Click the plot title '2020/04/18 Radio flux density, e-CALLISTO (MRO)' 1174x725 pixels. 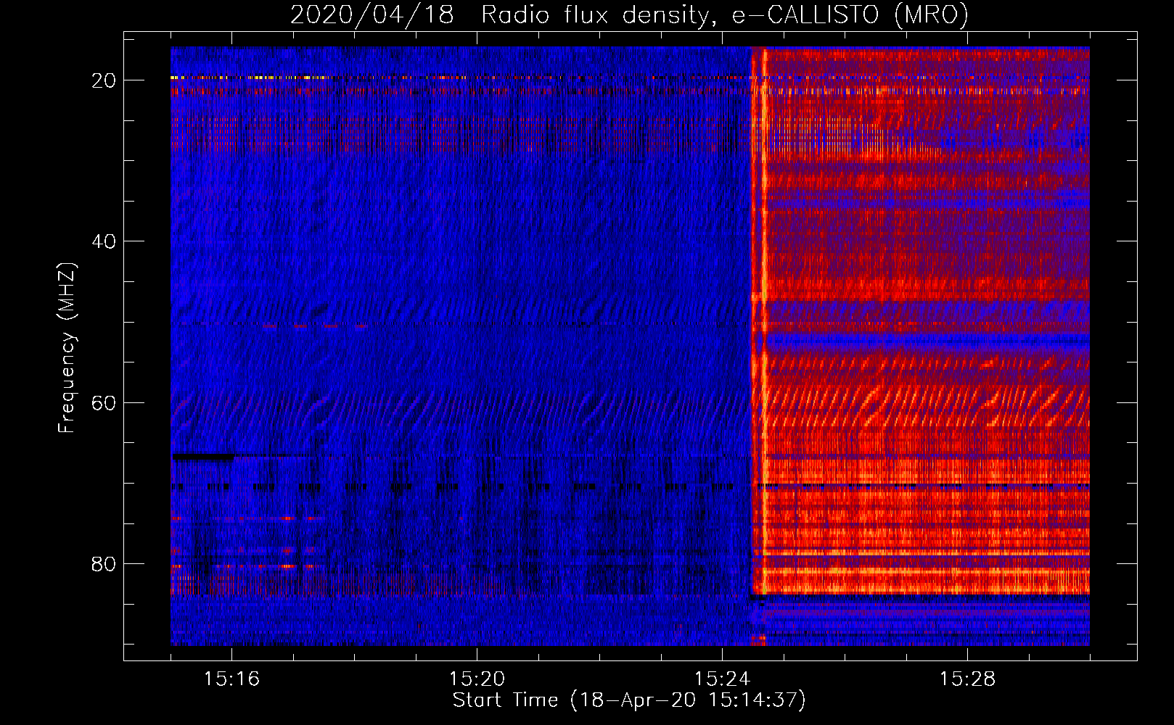pos(629,14)
